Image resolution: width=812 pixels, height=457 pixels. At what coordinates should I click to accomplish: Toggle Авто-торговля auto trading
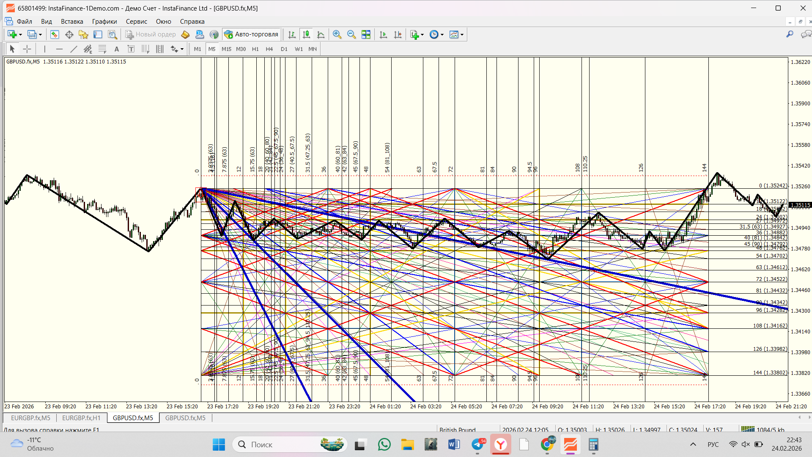coord(252,35)
